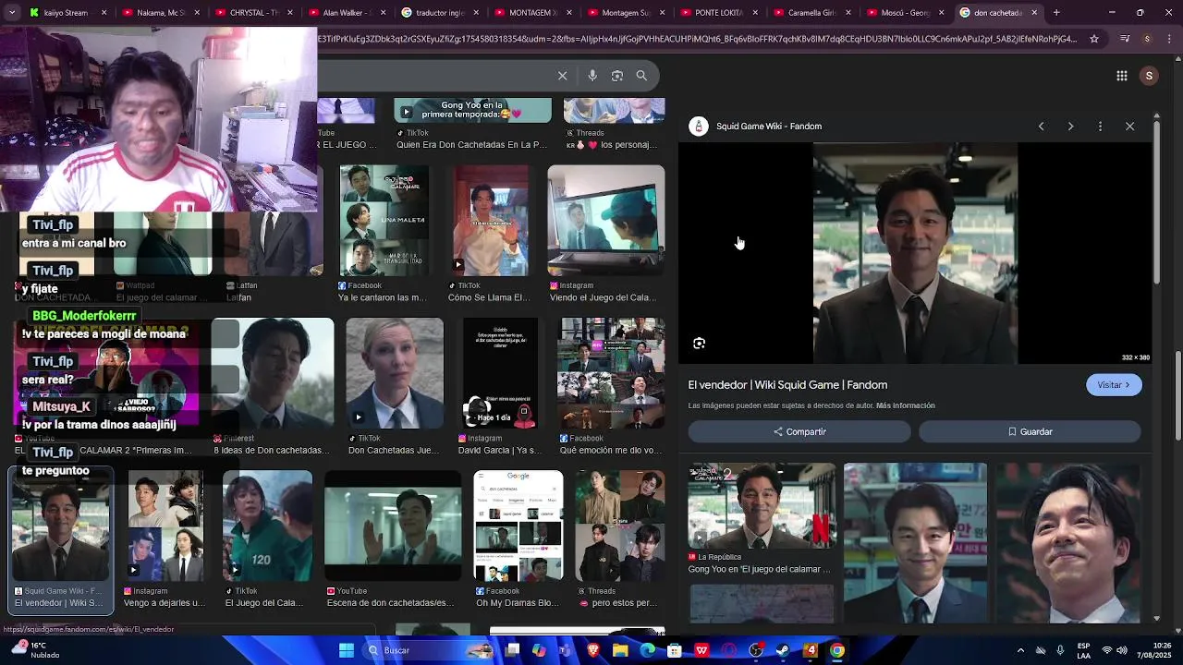Image resolution: width=1183 pixels, height=665 pixels.
Task: Click the Compartir button
Action: pyautogui.click(x=799, y=431)
